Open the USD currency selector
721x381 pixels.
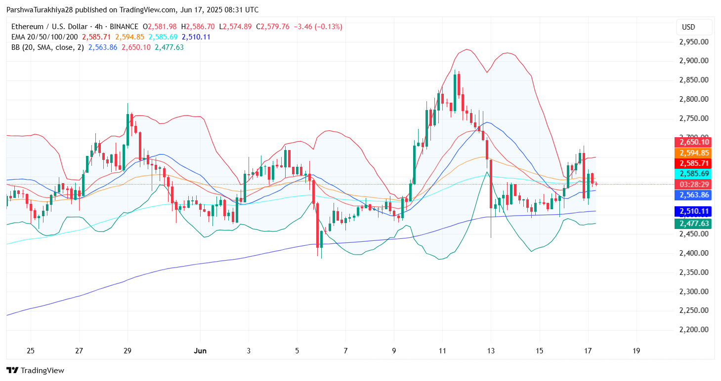(x=694, y=27)
